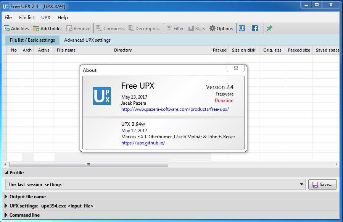Open the File menu
The width and height of the screenshot is (343, 222).
coord(8,17)
